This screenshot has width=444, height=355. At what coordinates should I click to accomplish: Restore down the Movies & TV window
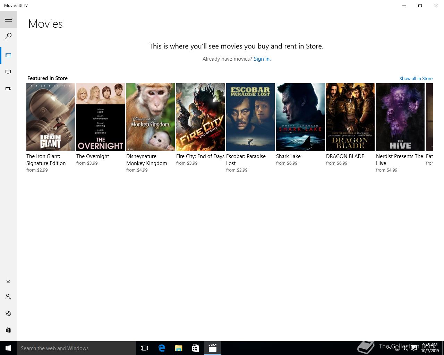420,6
